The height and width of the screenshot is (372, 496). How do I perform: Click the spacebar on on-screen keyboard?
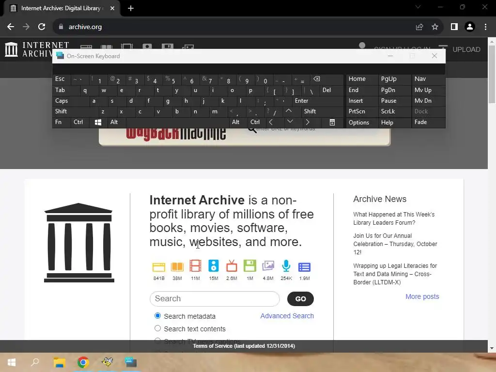[177, 122]
